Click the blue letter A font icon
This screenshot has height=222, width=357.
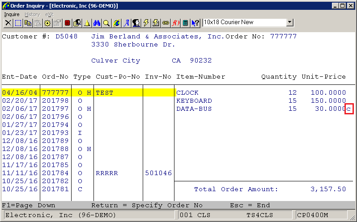127,23
